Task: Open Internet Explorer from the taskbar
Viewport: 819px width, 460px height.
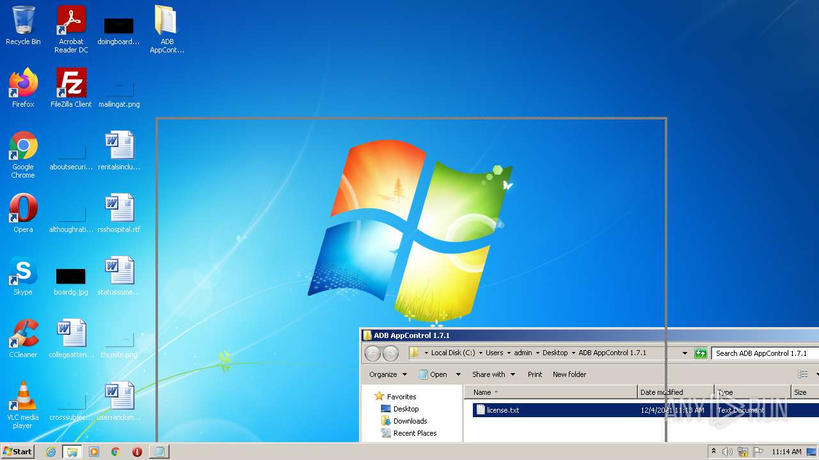Action: (x=51, y=452)
